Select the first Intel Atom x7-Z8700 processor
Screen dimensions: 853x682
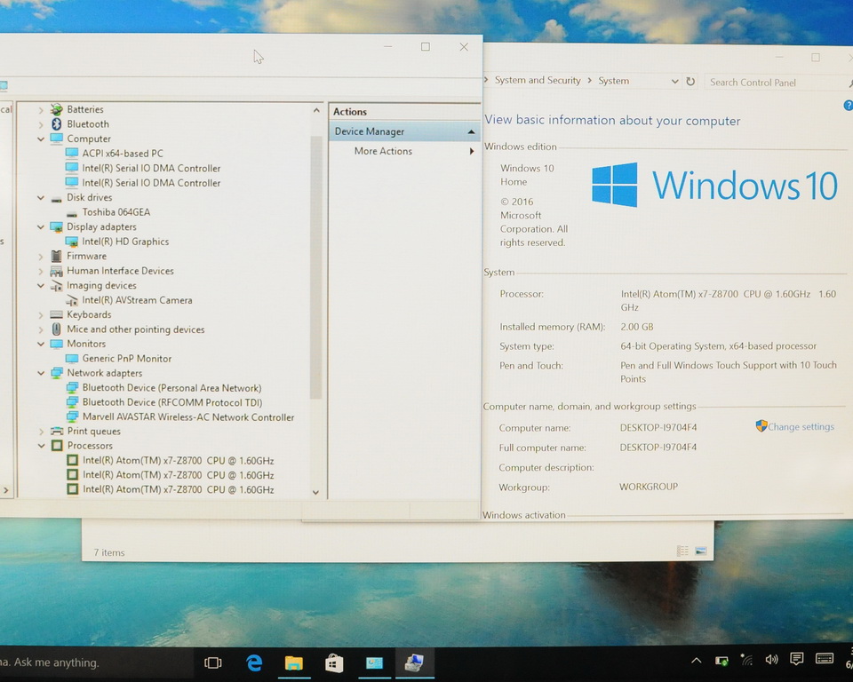coord(178,460)
